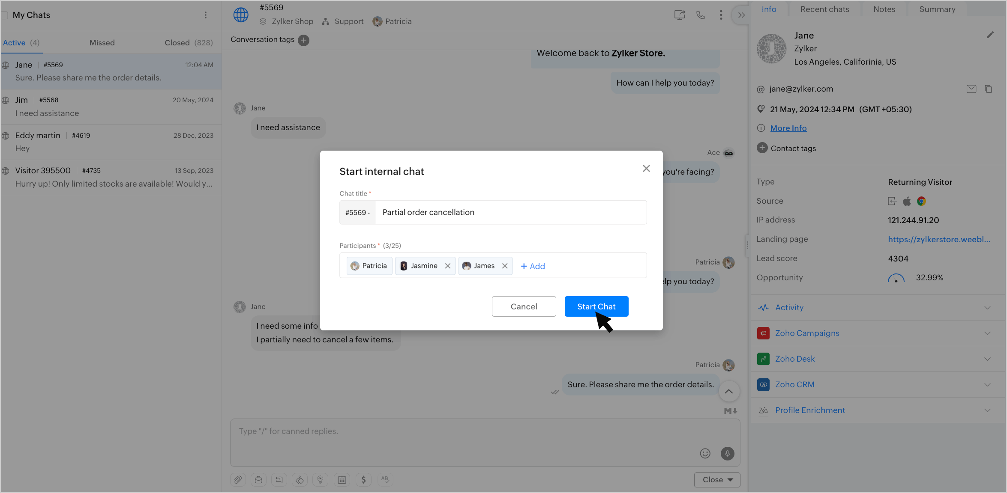The width and height of the screenshot is (1007, 493).
Task: Click the edit pencil next to Jane
Action: pos(990,35)
